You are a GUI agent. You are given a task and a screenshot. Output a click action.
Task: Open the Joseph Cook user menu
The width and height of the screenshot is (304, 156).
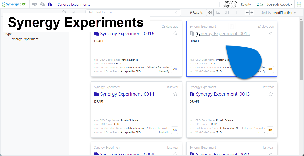(x=279, y=5)
